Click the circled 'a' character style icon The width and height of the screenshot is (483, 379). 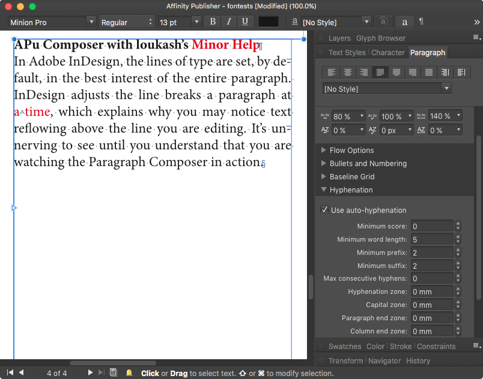click(383, 22)
